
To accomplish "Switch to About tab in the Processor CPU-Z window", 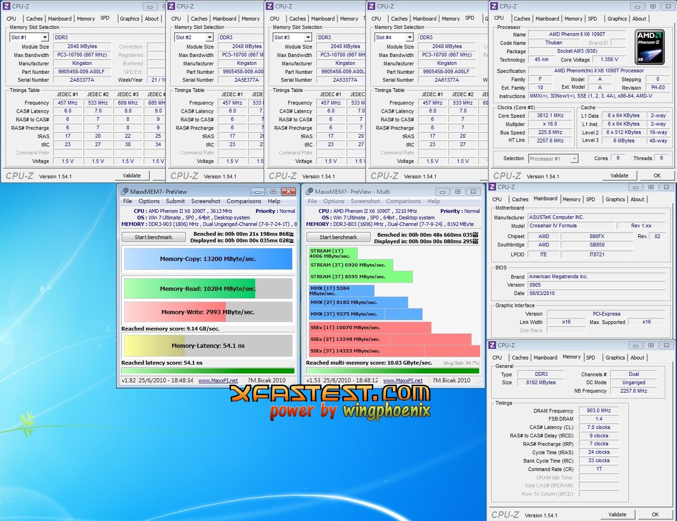I will [x=639, y=19].
